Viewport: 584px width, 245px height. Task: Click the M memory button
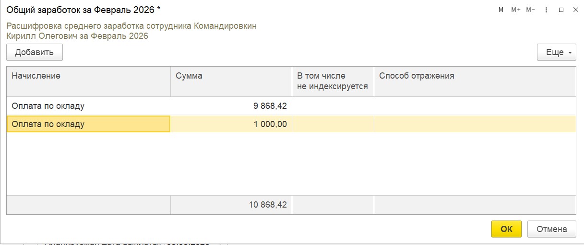[501, 10]
